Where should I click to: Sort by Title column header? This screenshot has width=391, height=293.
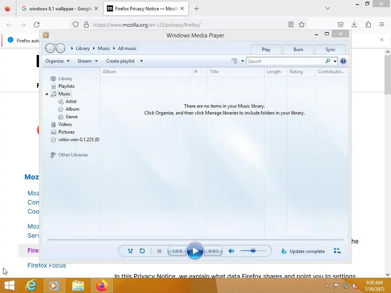coord(236,72)
